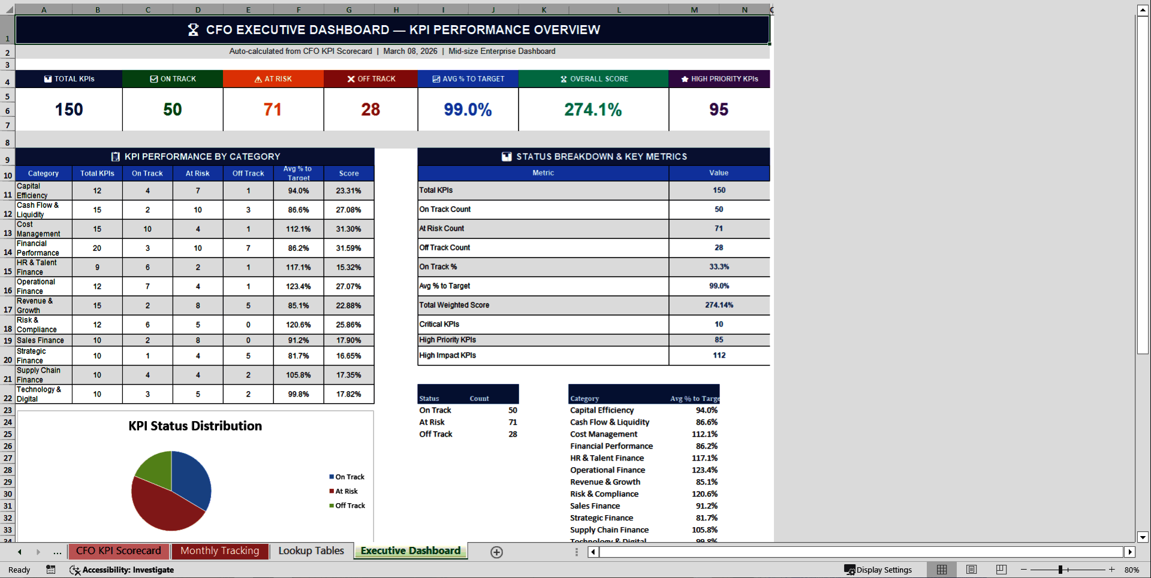Click the Executive Dashboard sheet tab
Screen dimensions: 1151x578
coord(410,551)
